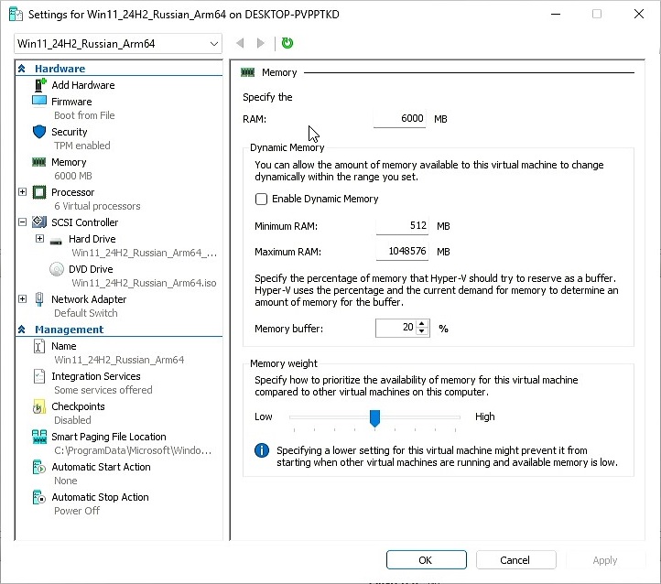Click the DVD Drive disc icon
This screenshot has width=661, height=584.
point(56,269)
